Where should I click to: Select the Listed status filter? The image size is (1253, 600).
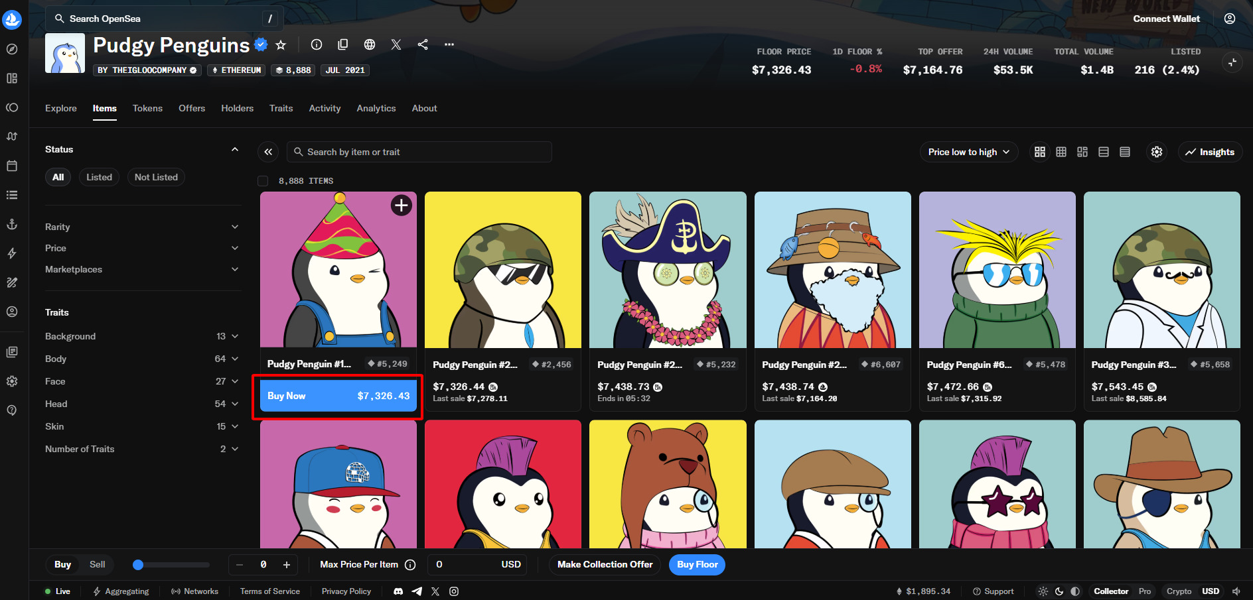[x=99, y=177]
